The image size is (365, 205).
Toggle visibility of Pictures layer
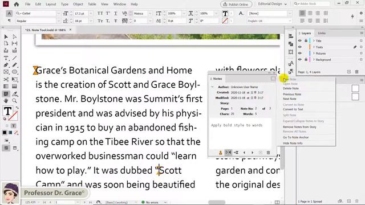(300, 53)
